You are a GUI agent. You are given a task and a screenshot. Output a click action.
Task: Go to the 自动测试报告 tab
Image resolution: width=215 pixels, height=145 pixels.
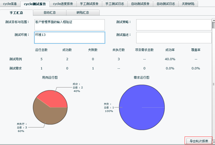tap(140, 4)
